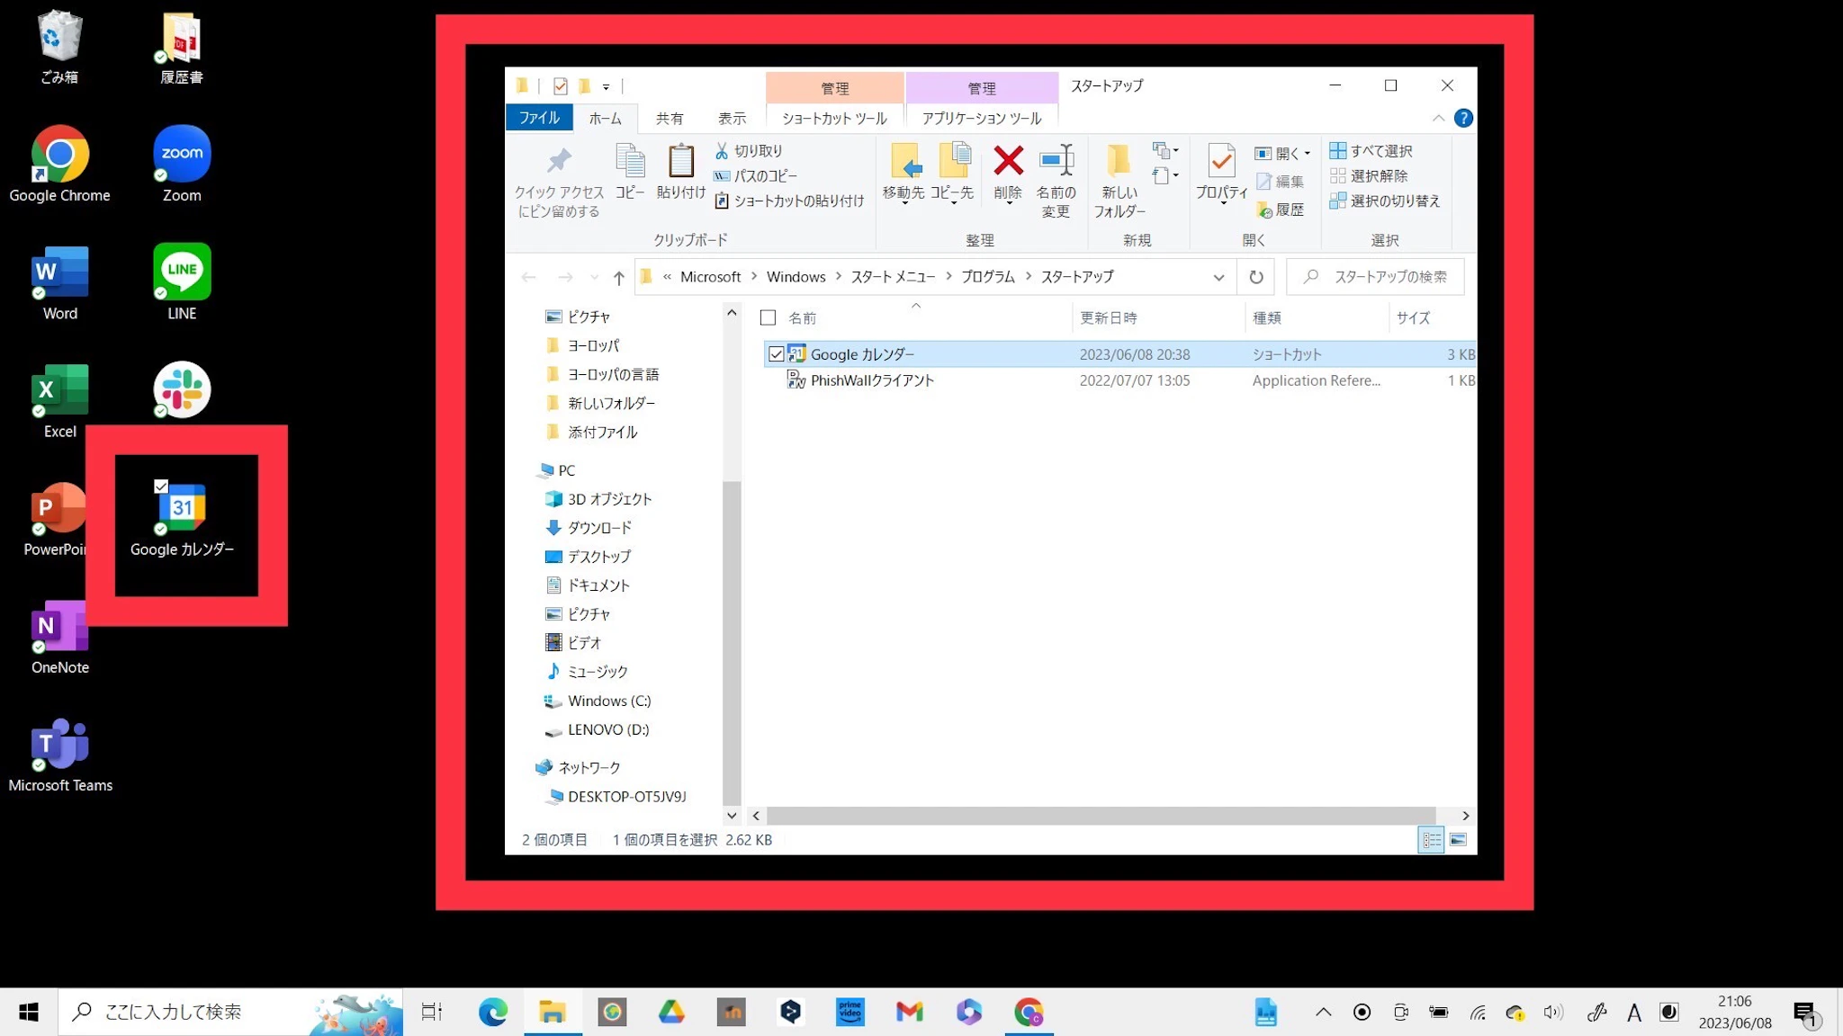
Task: Toggle the select-all checkbox in name header
Action: (x=768, y=317)
